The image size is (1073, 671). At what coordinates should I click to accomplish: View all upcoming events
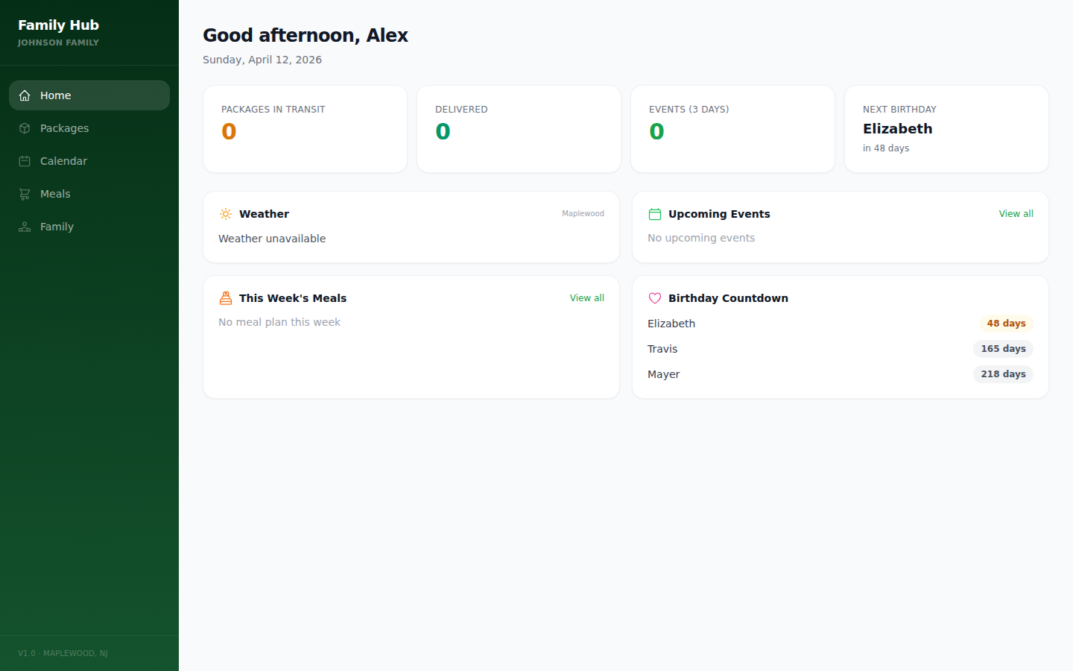tap(1016, 214)
